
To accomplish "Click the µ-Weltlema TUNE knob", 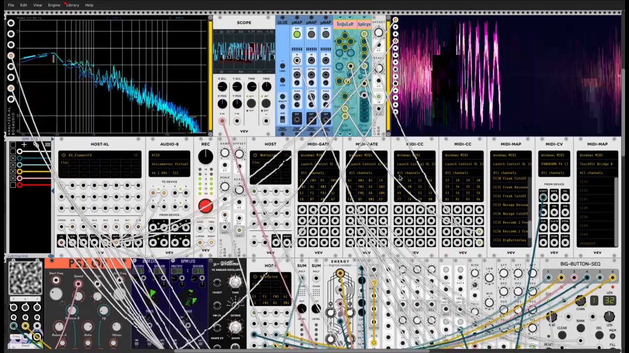I will pos(235,282).
